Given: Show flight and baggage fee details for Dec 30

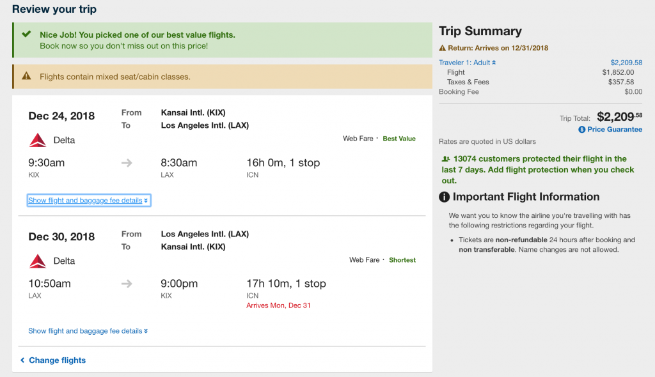Looking at the screenshot, I should point(88,331).
